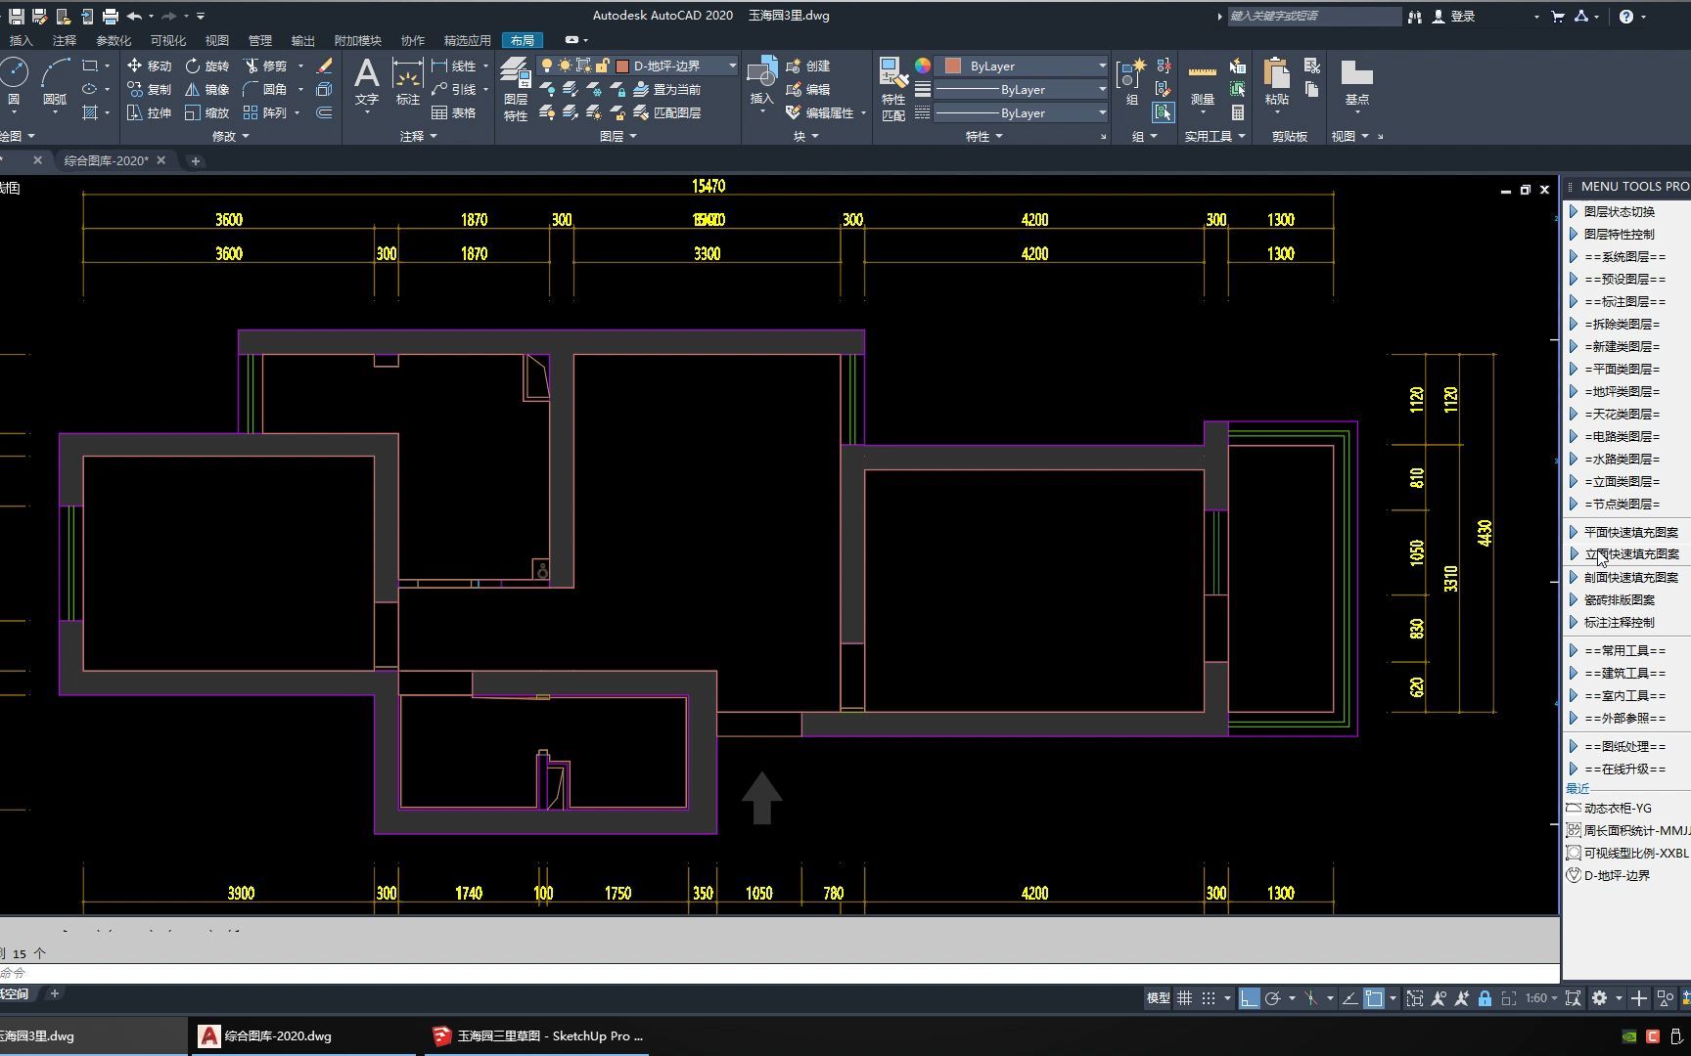Open the 参数化 ribbon tab
The height and width of the screenshot is (1056, 1691).
(x=114, y=40)
